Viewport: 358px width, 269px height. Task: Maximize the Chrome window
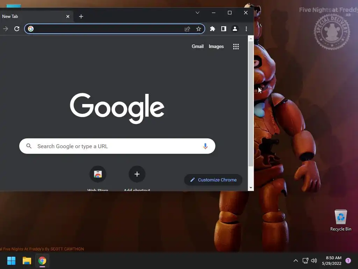(x=230, y=13)
